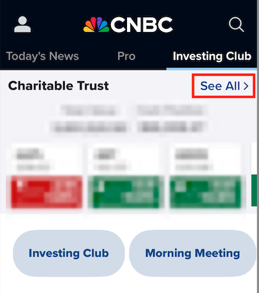This screenshot has height=293, width=259.
Task: Click the NBC peacock emblem
Action: coord(96,25)
